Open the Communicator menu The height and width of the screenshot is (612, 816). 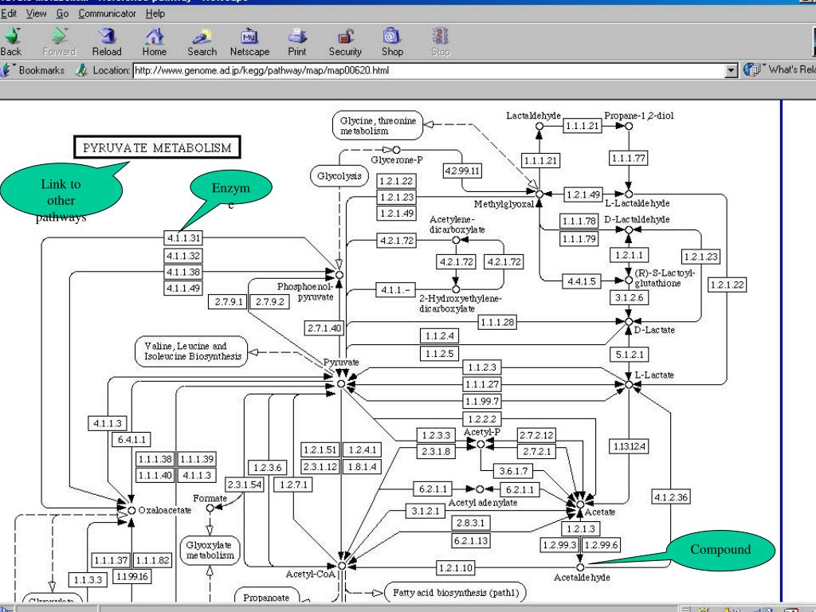coord(108,14)
